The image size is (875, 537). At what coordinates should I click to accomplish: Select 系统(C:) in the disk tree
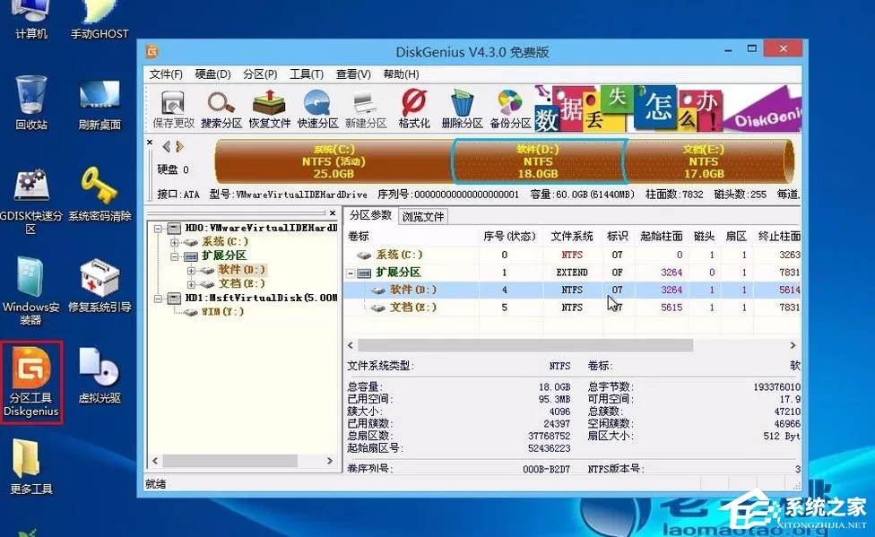click(x=225, y=242)
